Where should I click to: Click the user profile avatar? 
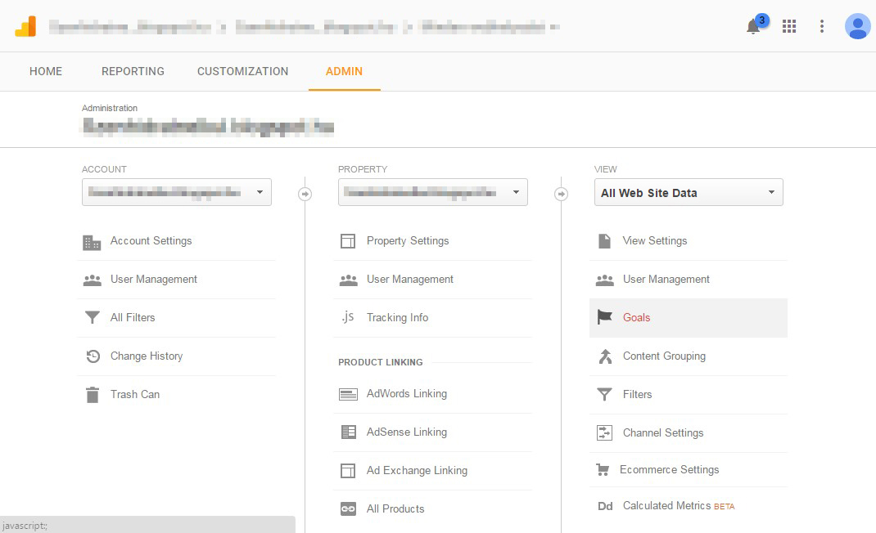[857, 27]
